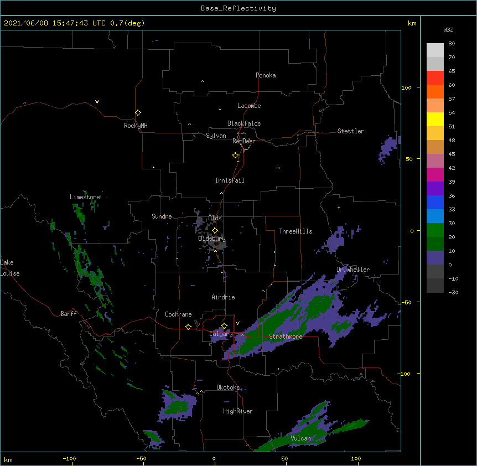Click the dBZ legend heading
Screen dimensions: 477x466
pyautogui.click(x=448, y=29)
